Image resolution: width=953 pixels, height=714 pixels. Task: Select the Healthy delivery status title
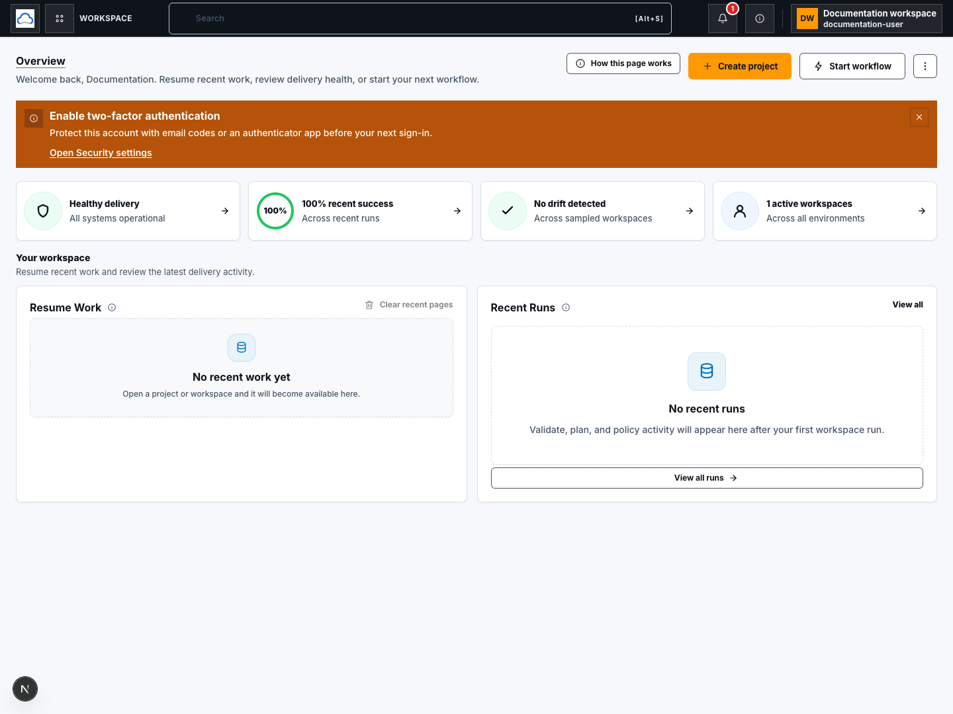[105, 204]
